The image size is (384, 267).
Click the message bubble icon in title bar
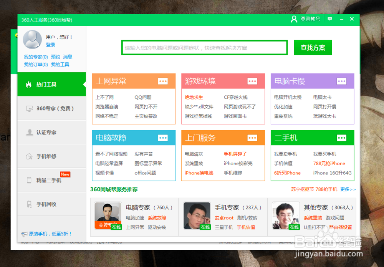pyautogui.click(x=329, y=18)
